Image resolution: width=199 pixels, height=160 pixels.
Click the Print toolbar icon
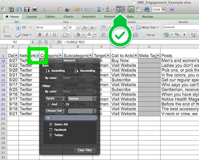34,9
